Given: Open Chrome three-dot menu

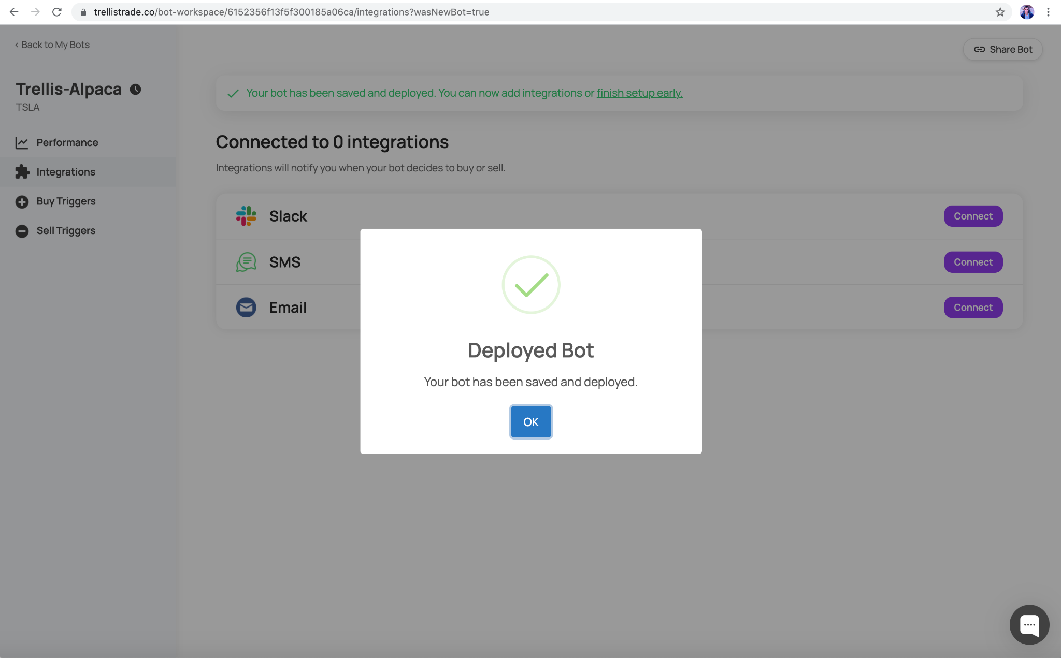Looking at the screenshot, I should pos(1048,12).
